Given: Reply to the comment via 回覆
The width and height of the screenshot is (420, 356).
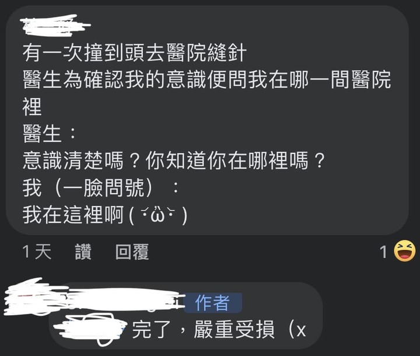Looking at the screenshot, I should (132, 252).
